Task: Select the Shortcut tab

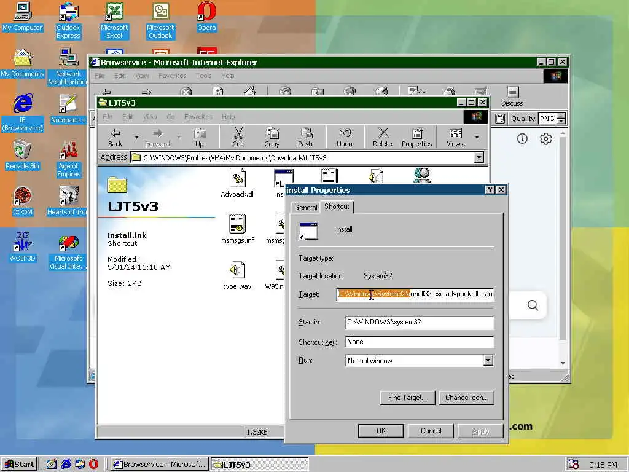Action: (337, 206)
